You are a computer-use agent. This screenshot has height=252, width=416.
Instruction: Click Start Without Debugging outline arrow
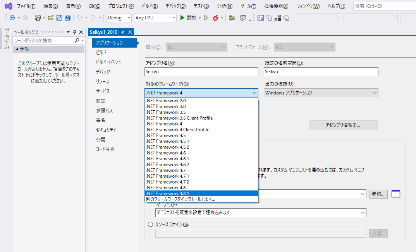click(x=206, y=18)
